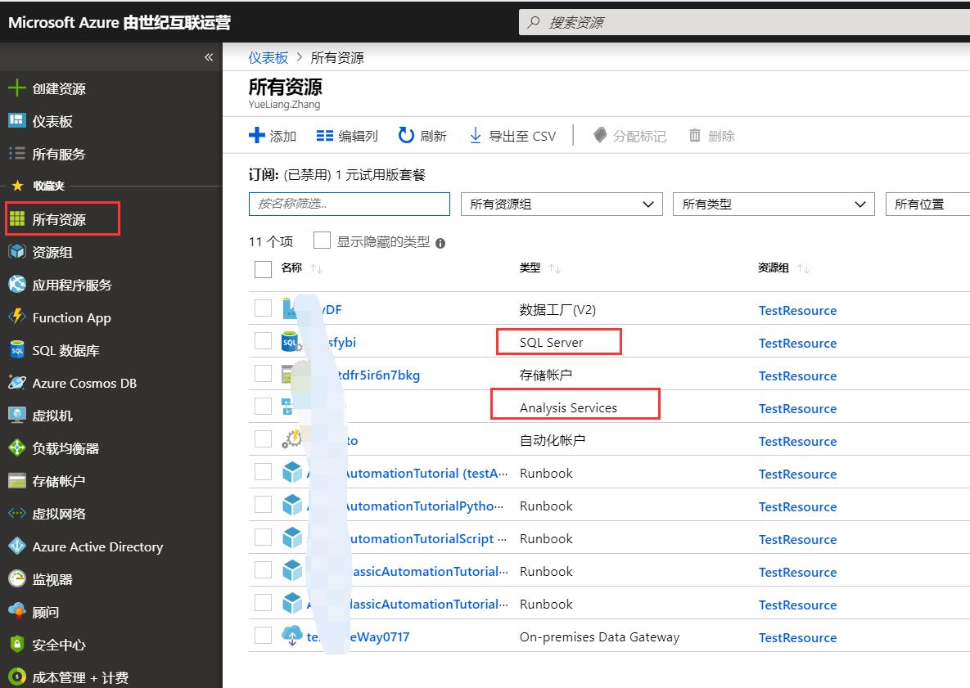This screenshot has width=970, height=688.
Task: Click the 按名称筛选 filter input field
Action: point(350,204)
